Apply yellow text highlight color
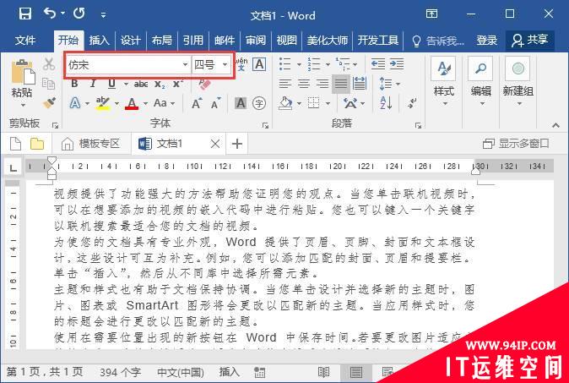Image resolution: width=569 pixels, height=383 pixels. [103, 103]
